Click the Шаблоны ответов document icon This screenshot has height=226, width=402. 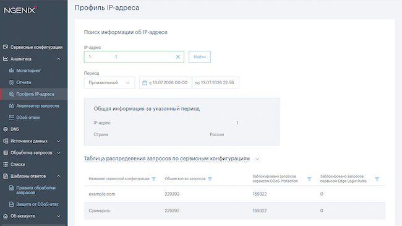(x=6, y=176)
